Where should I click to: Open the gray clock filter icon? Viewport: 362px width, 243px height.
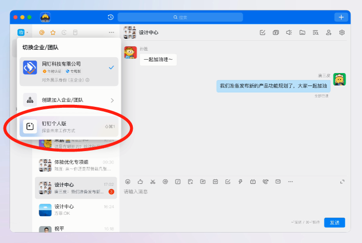click(64, 32)
